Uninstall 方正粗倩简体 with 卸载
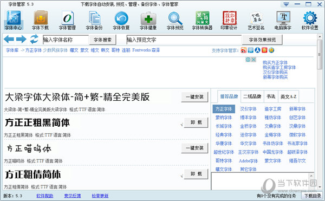The height and width of the screenshot is (201, 325). click(196, 174)
